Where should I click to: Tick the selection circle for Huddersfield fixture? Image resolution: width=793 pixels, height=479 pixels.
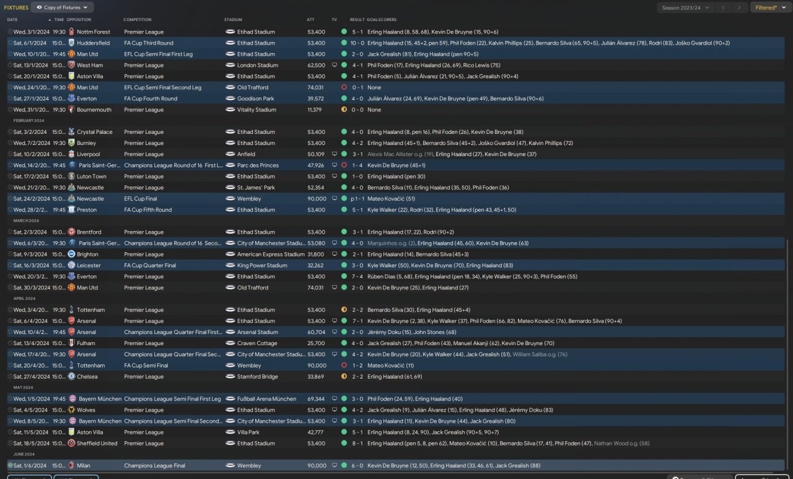[10, 43]
